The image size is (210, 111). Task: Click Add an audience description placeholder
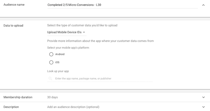pos(73,107)
